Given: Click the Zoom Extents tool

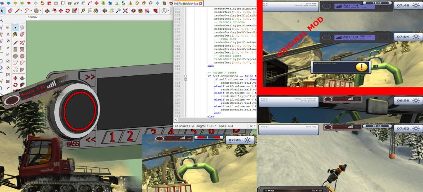Looking at the screenshot, I should (x=125, y=11).
